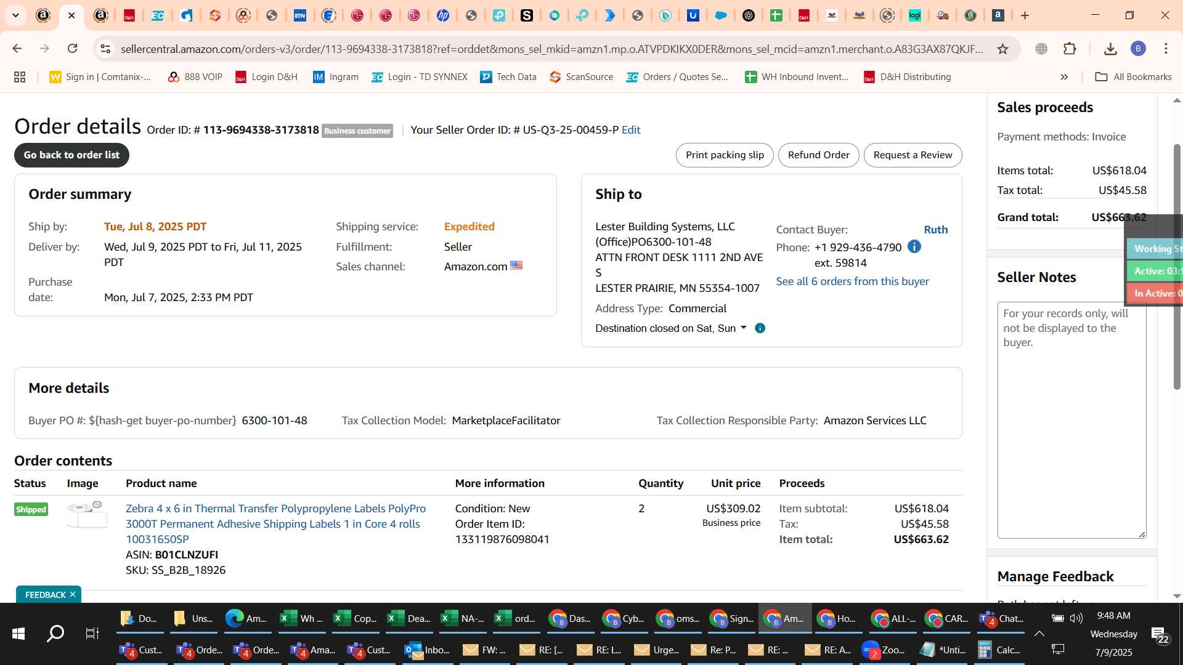Reload the current Seller Central page
This screenshot has height=665, width=1183.
pyautogui.click(x=73, y=49)
